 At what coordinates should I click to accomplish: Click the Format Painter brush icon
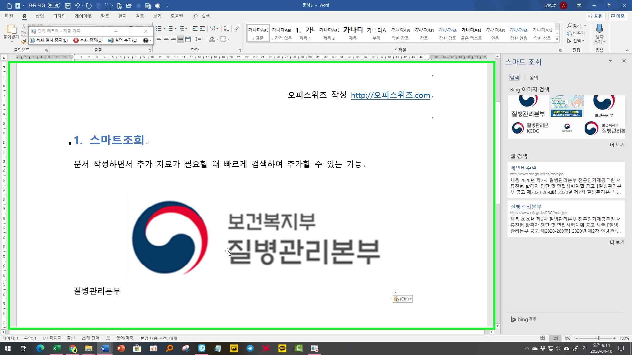click(x=24, y=42)
